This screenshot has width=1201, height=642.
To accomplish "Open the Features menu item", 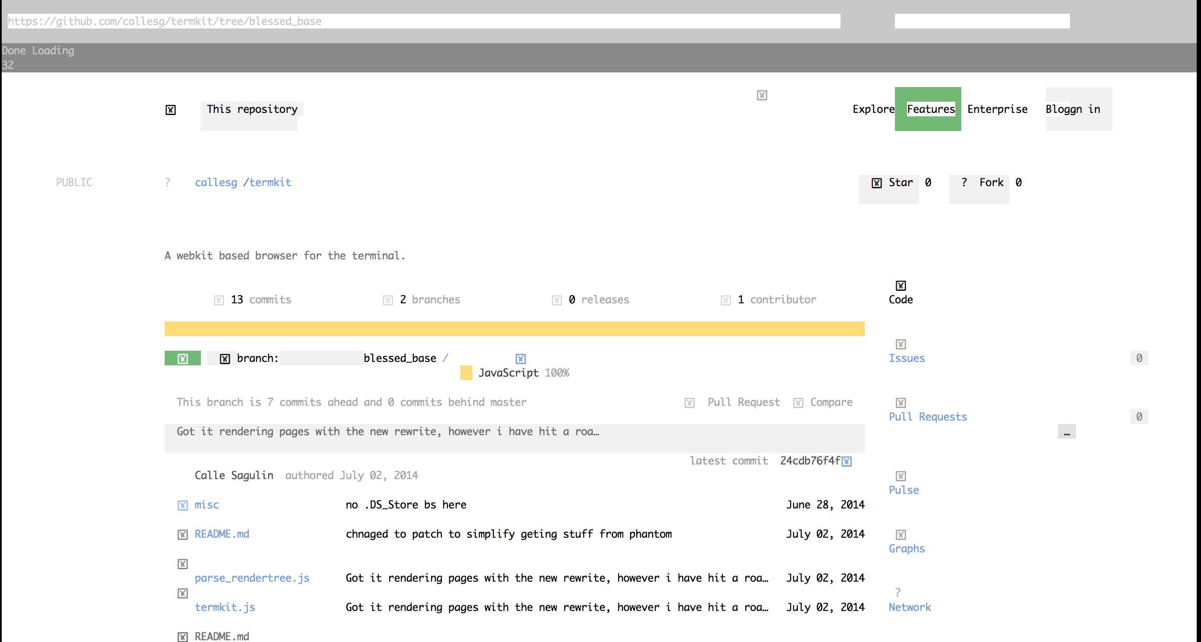I will (x=928, y=109).
